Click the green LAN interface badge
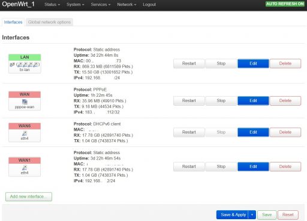The width and height of the screenshot is (307, 221). pos(25,57)
